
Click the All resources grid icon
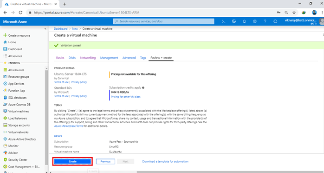5,70
